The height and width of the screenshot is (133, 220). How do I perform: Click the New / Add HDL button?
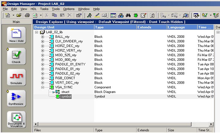[x=17, y=35]
